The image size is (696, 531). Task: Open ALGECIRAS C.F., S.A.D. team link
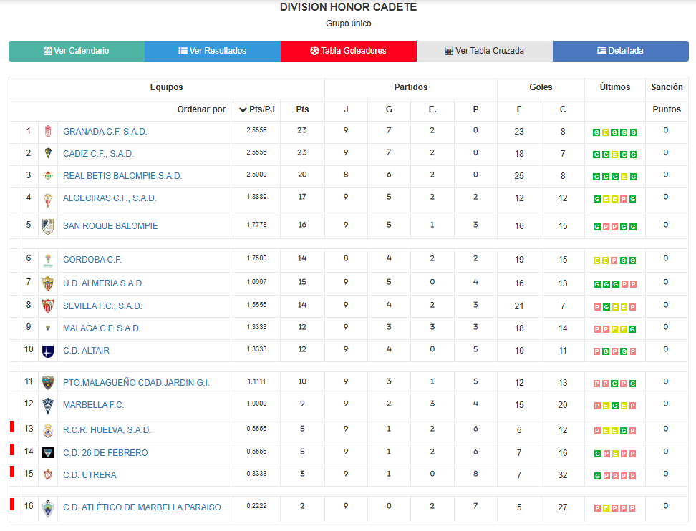pos(110,198)
